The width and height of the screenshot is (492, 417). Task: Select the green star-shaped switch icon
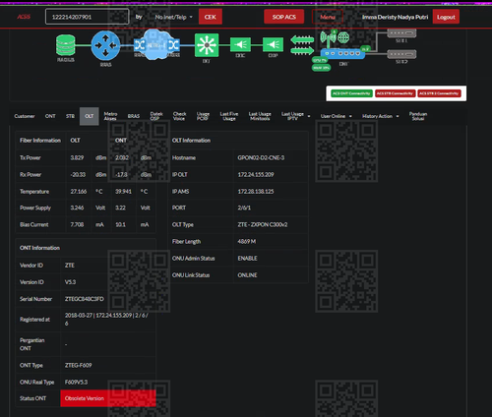click(207, 45)
